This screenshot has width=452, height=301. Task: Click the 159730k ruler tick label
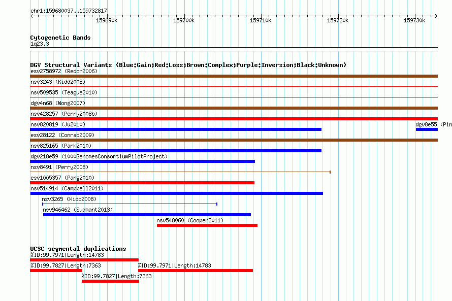coord(414,21)
